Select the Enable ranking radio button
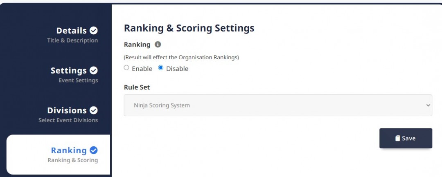Screen dimensions: 442x177 pos(126,68)
